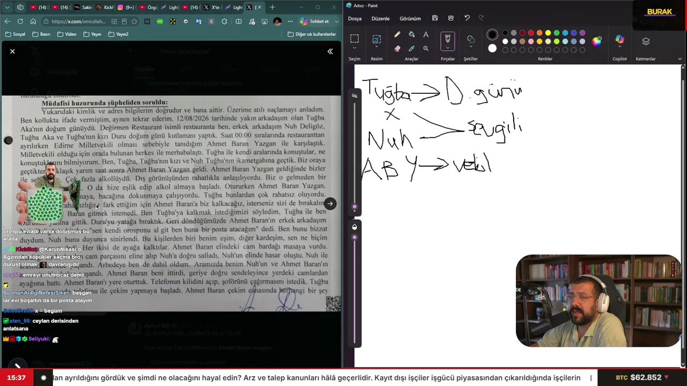
Task: Go to the browser home page
Action: (33, 21)
